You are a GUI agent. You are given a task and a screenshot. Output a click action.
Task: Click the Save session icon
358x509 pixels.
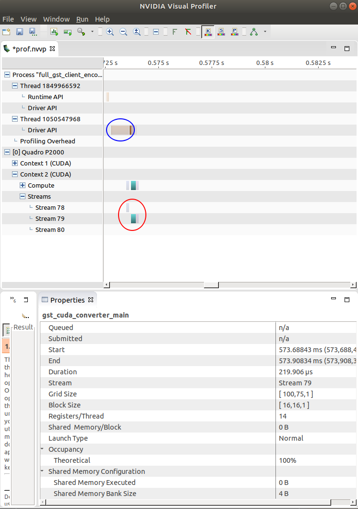[x=19, y=32]
